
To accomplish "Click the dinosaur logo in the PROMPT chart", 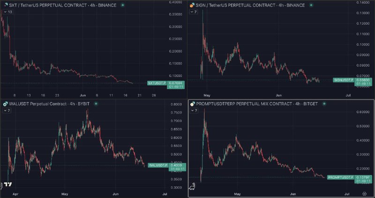I will point(192,187).
